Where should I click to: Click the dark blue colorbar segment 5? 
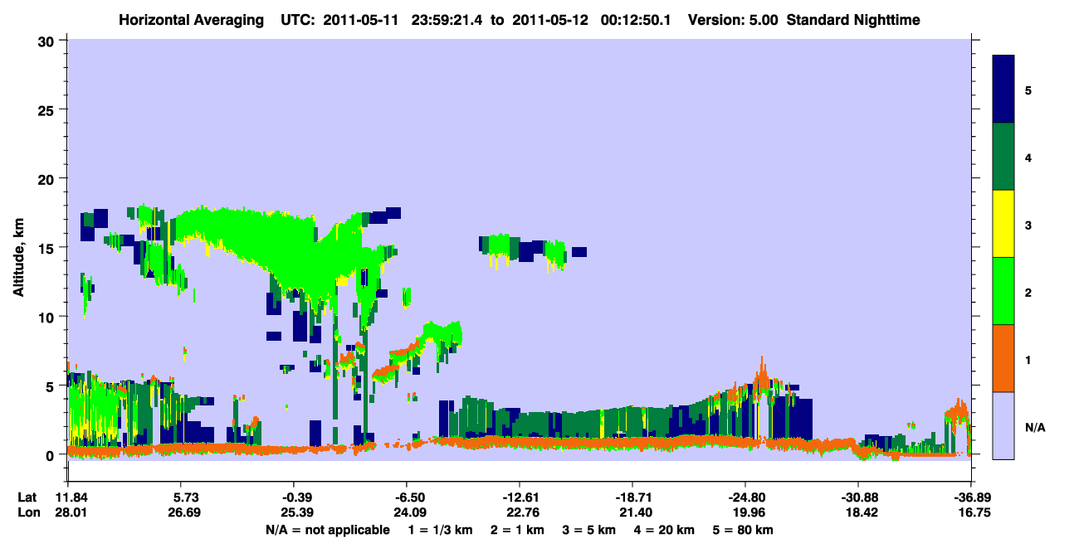(x=1004, y=90)
